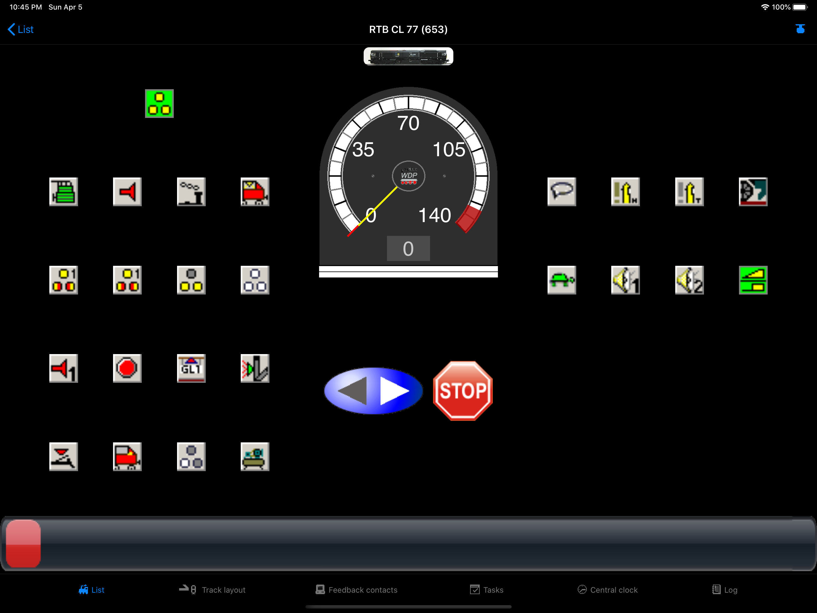Toggle the green-highlighted headlights function icon
The width and height of the screenshot is (817, 613).
point(159,104)
